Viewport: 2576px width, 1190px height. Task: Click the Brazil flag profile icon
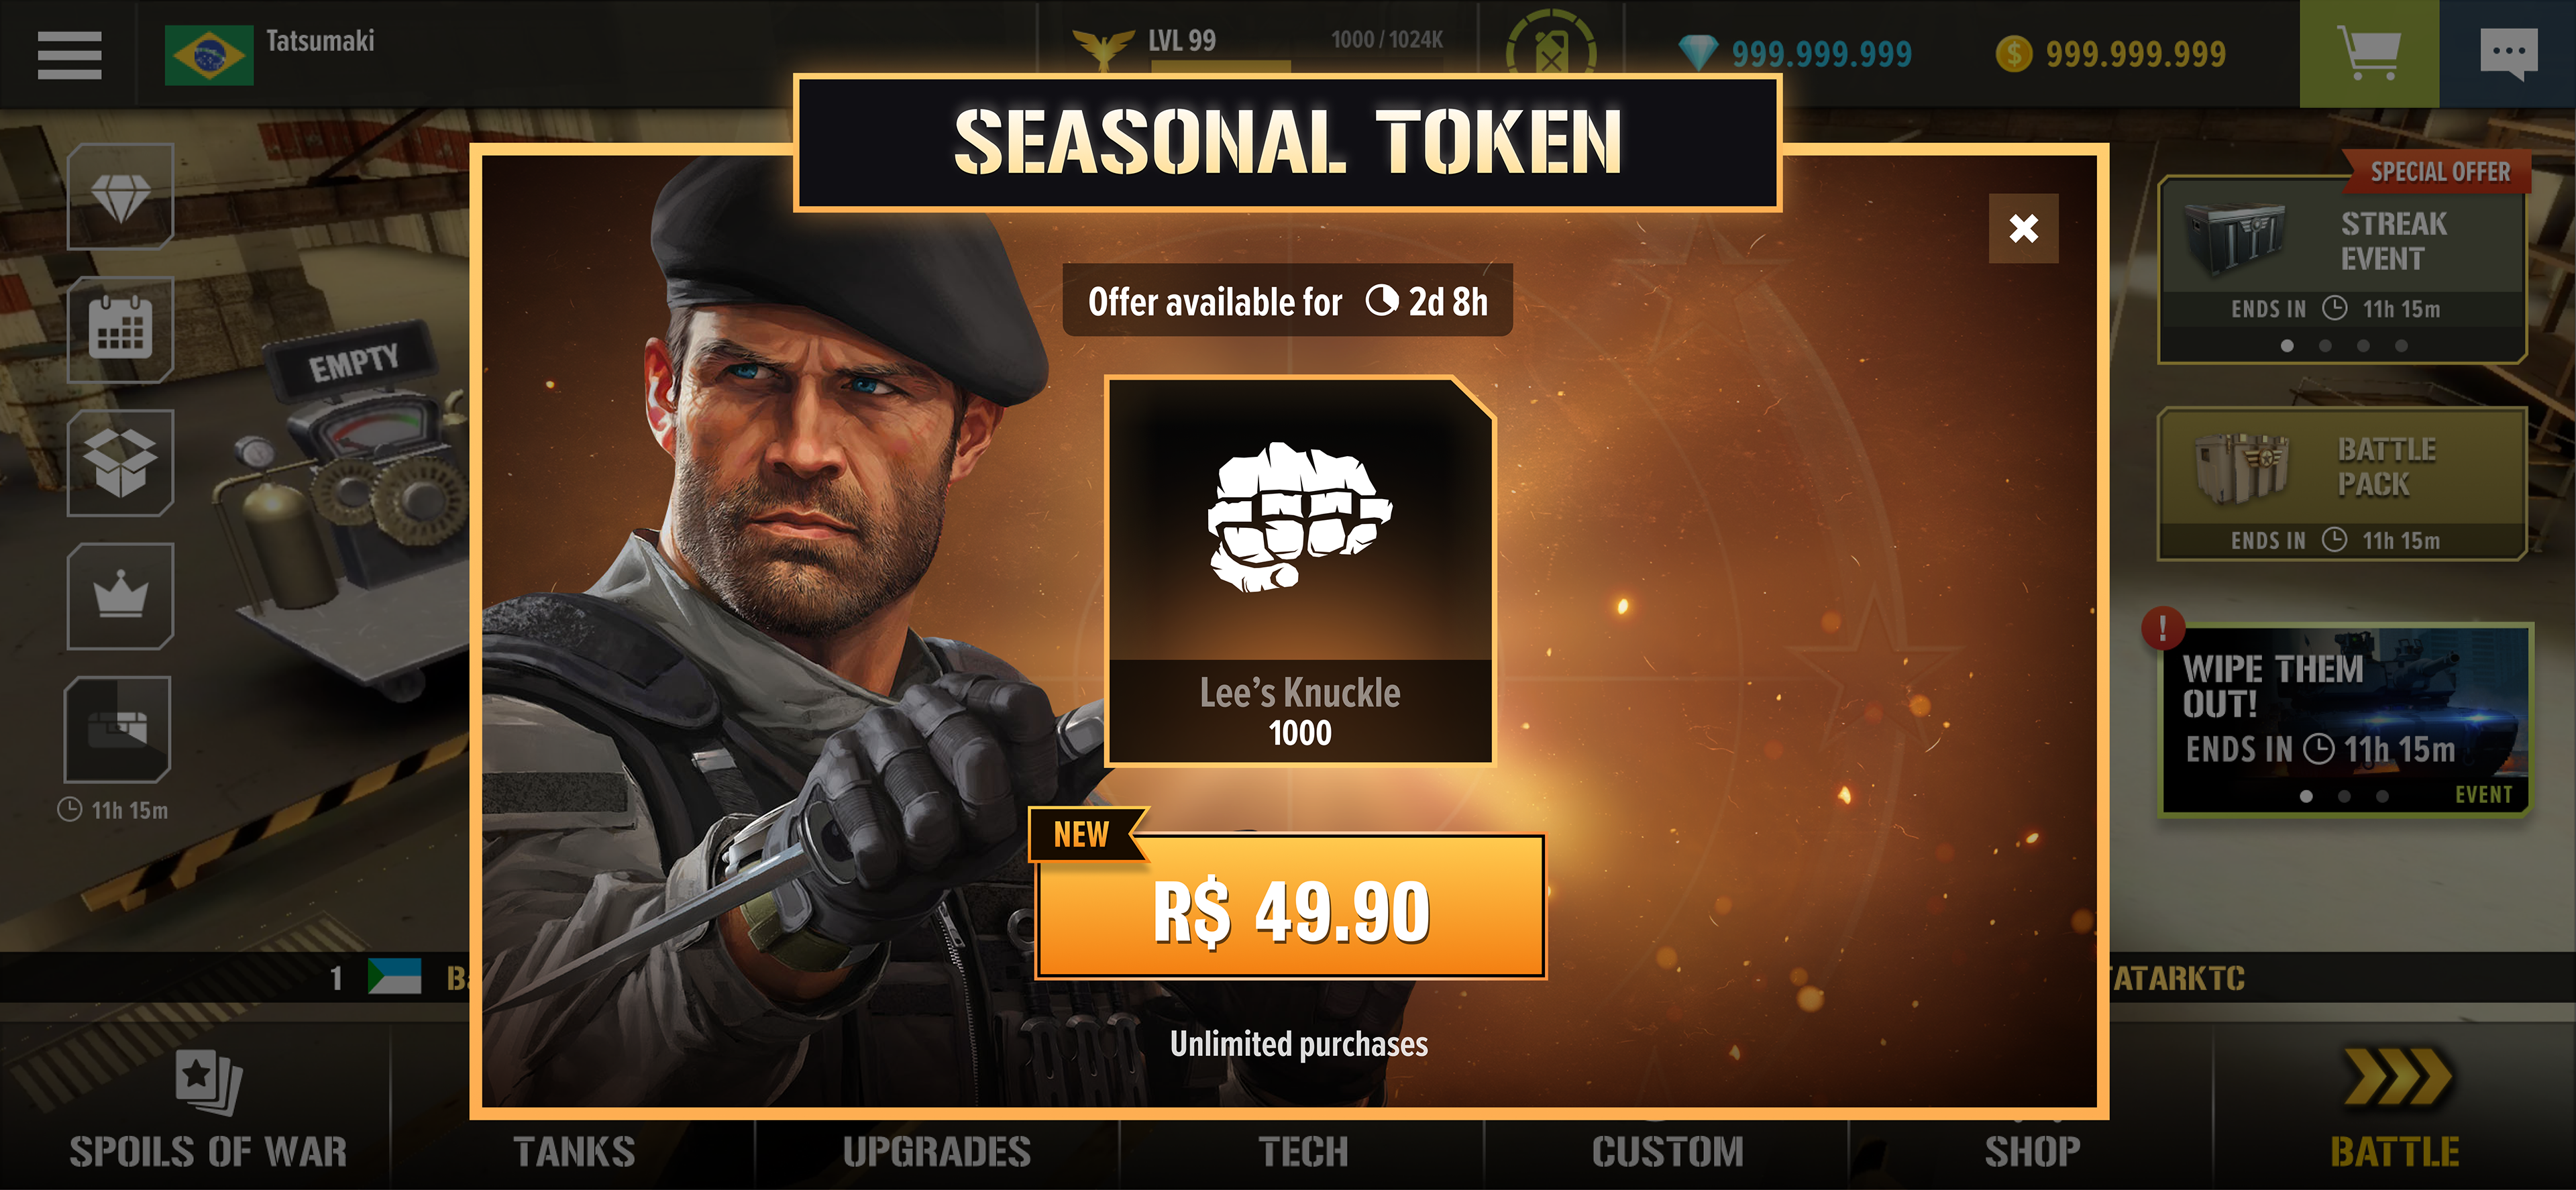point(209,55)
